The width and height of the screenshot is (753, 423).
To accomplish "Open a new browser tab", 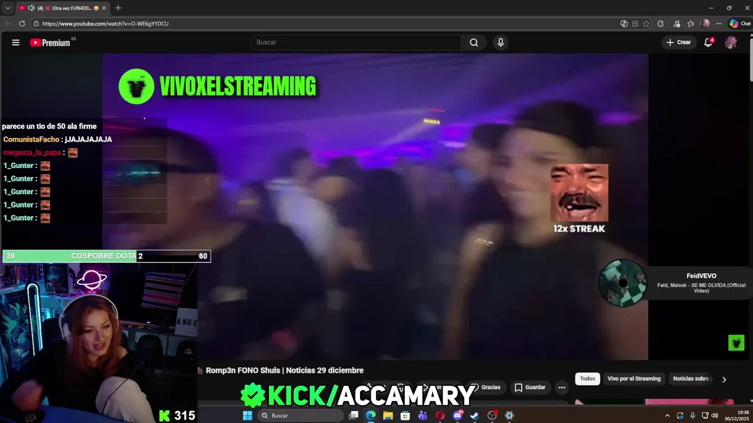I will [118, 8].
